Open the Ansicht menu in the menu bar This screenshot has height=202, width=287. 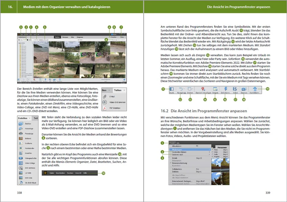[x=172, y=143]
